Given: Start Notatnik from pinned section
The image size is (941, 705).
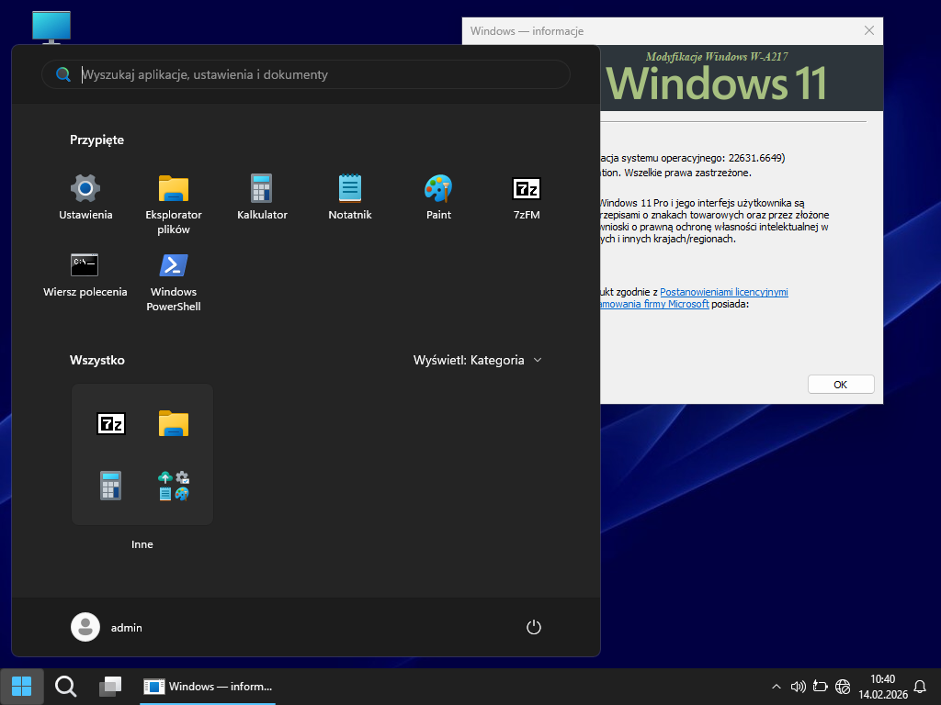Looking at the screenshot, I should point(350,189).
